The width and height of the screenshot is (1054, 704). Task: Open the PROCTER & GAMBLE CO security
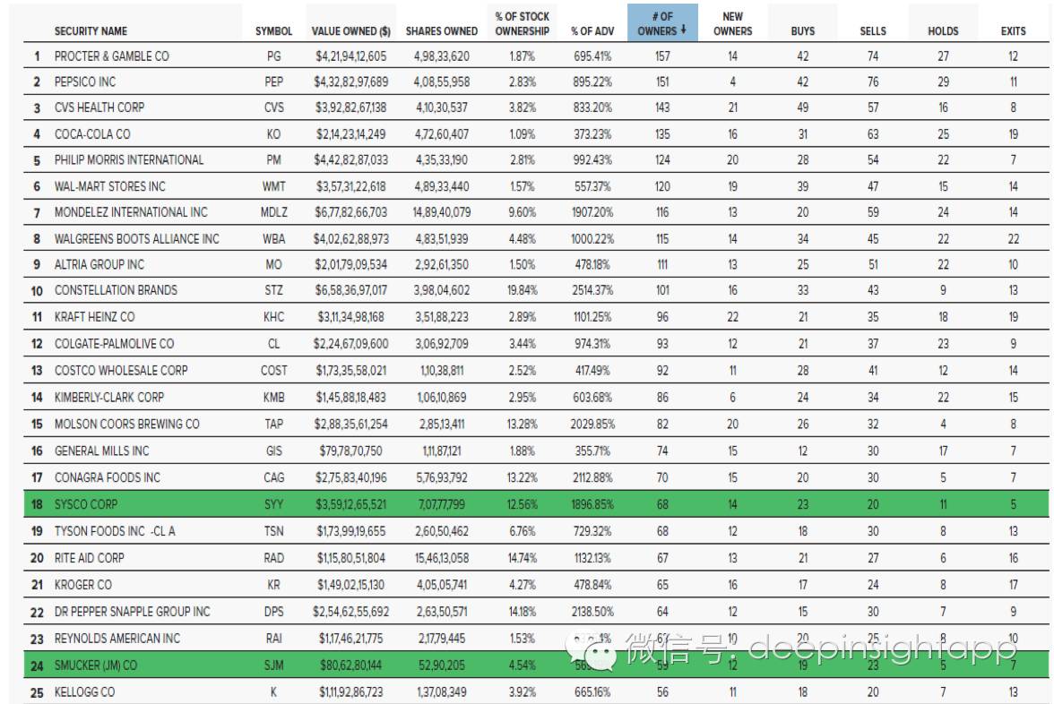[x=111, y=56]
